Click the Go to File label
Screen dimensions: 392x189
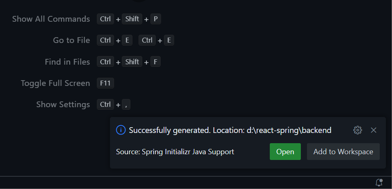coord(72,40)
